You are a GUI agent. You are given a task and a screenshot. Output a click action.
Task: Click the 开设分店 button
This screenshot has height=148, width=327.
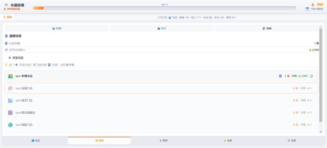pyautogui.click(x=16, y=58)
